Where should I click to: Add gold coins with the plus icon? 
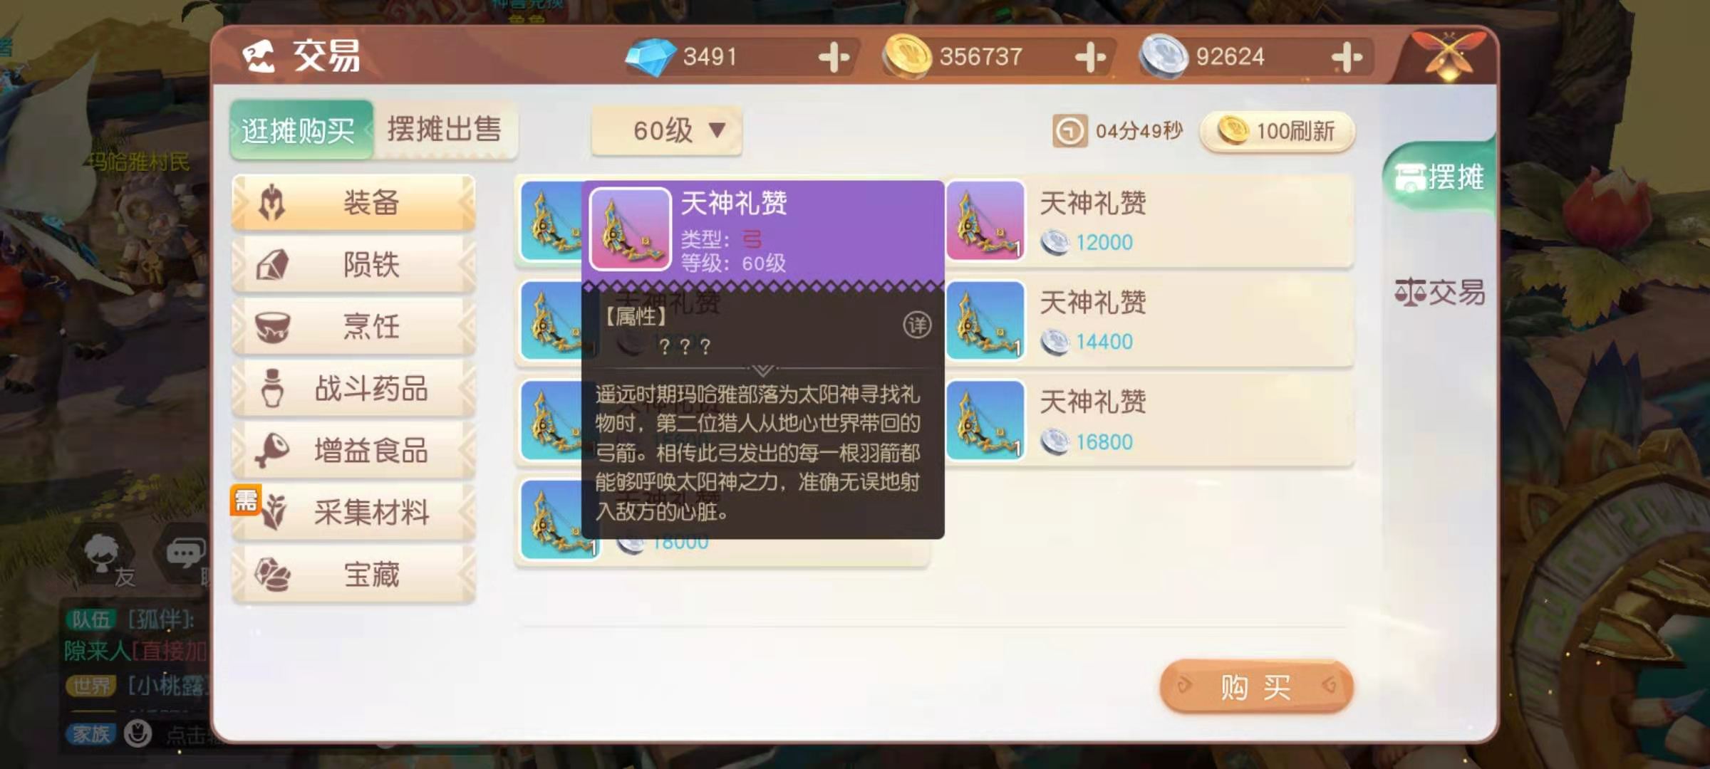click(1090, 57)
